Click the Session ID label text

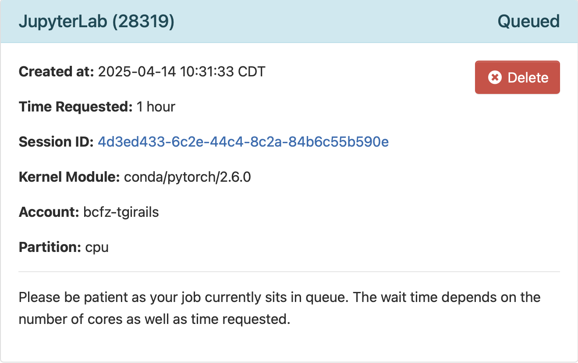(x=57, y=142)
